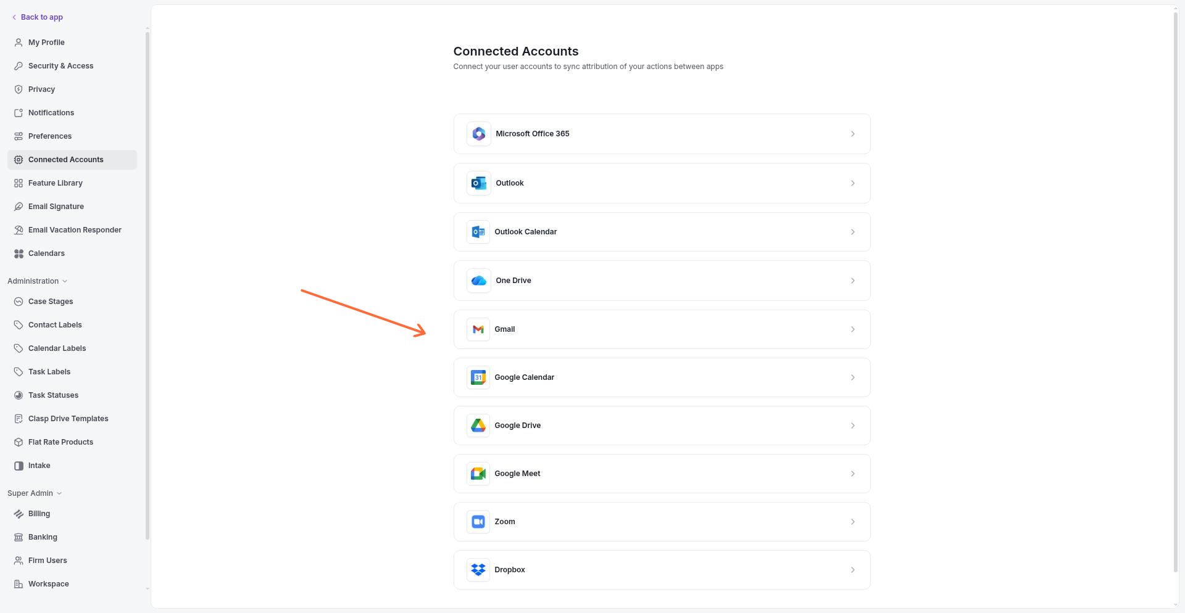This screenshot has height=613, width=1185.
Task: Connect the Google Meet account
Action: click(x=662, y=474)
